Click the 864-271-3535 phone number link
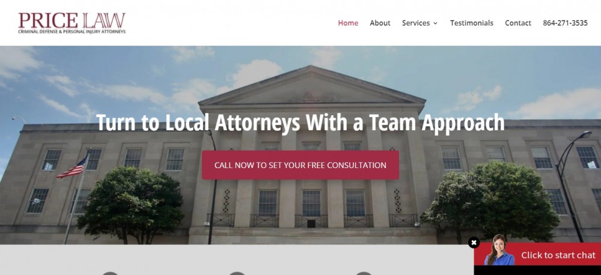 (565, 23)
